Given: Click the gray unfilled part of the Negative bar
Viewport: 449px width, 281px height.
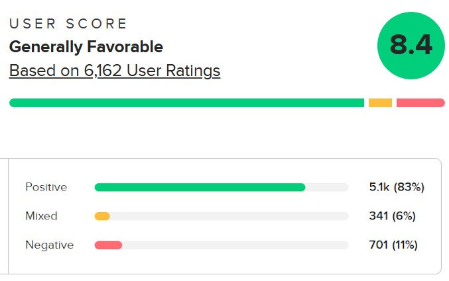Looking at the screenshot, I should [x=235, y=245].
